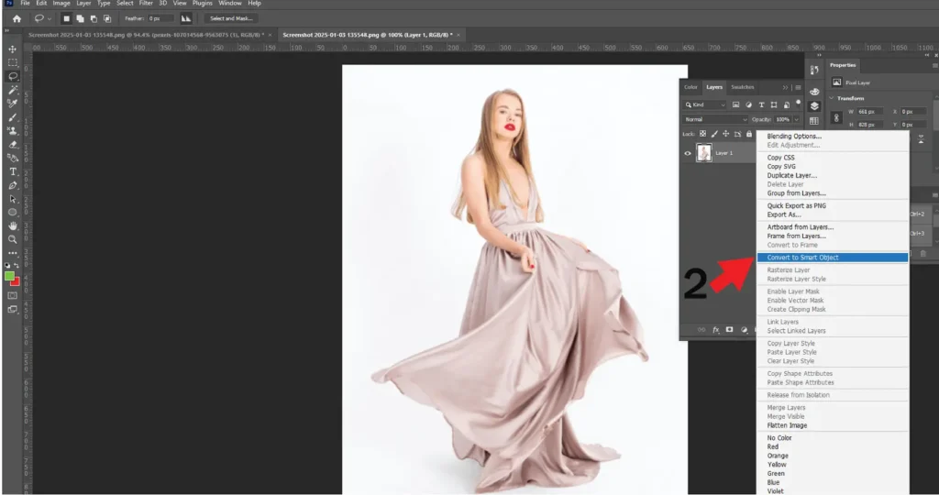The width and height of the screenshot is (939, 495).
Task: Click the anti-alias icon in the options bar
Action: point(186,18)
